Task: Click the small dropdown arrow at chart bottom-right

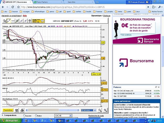Action: pos(99,70)
